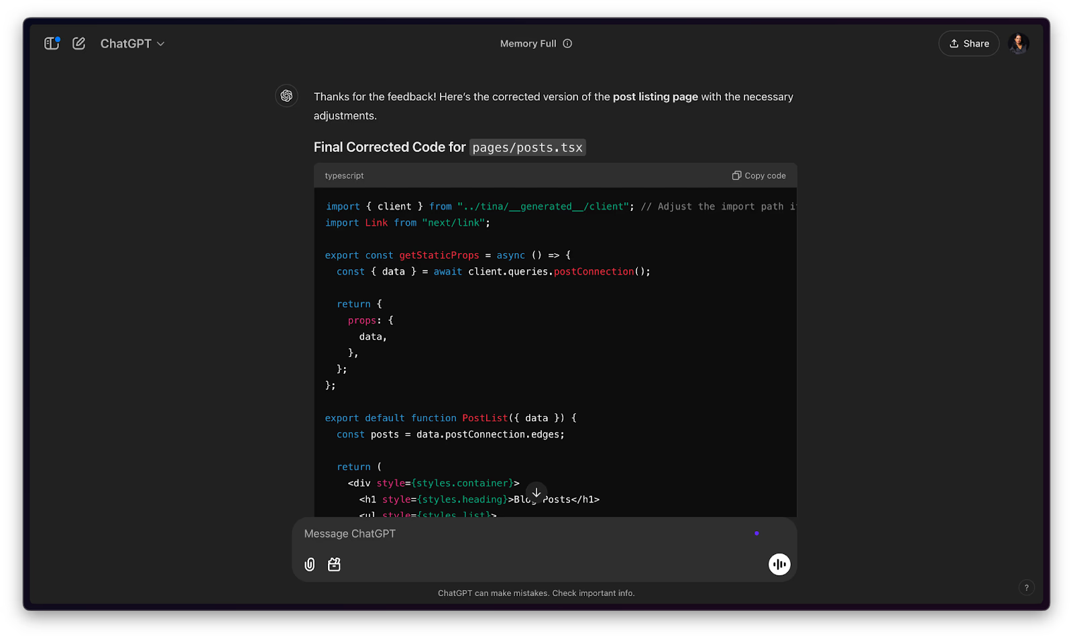The image size is (1073, 639).
Task: Click the getStaticProps function name
Action: [439, 255]
